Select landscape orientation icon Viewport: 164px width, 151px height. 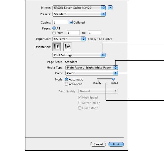[x=68, y=47]
